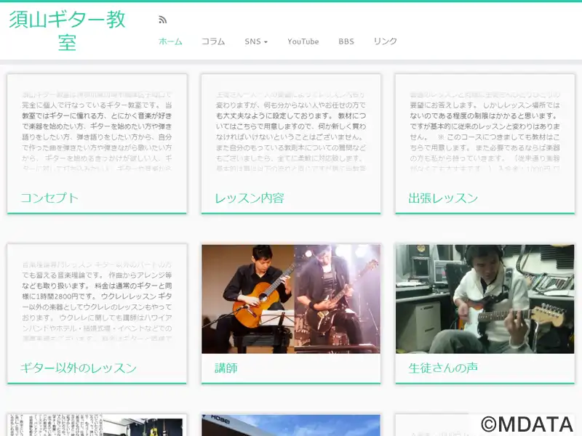Screen dimensions: 582x436
Task: Click the student playing electric guitar photo
Action: pyautogui.click(x=485, y=299)
